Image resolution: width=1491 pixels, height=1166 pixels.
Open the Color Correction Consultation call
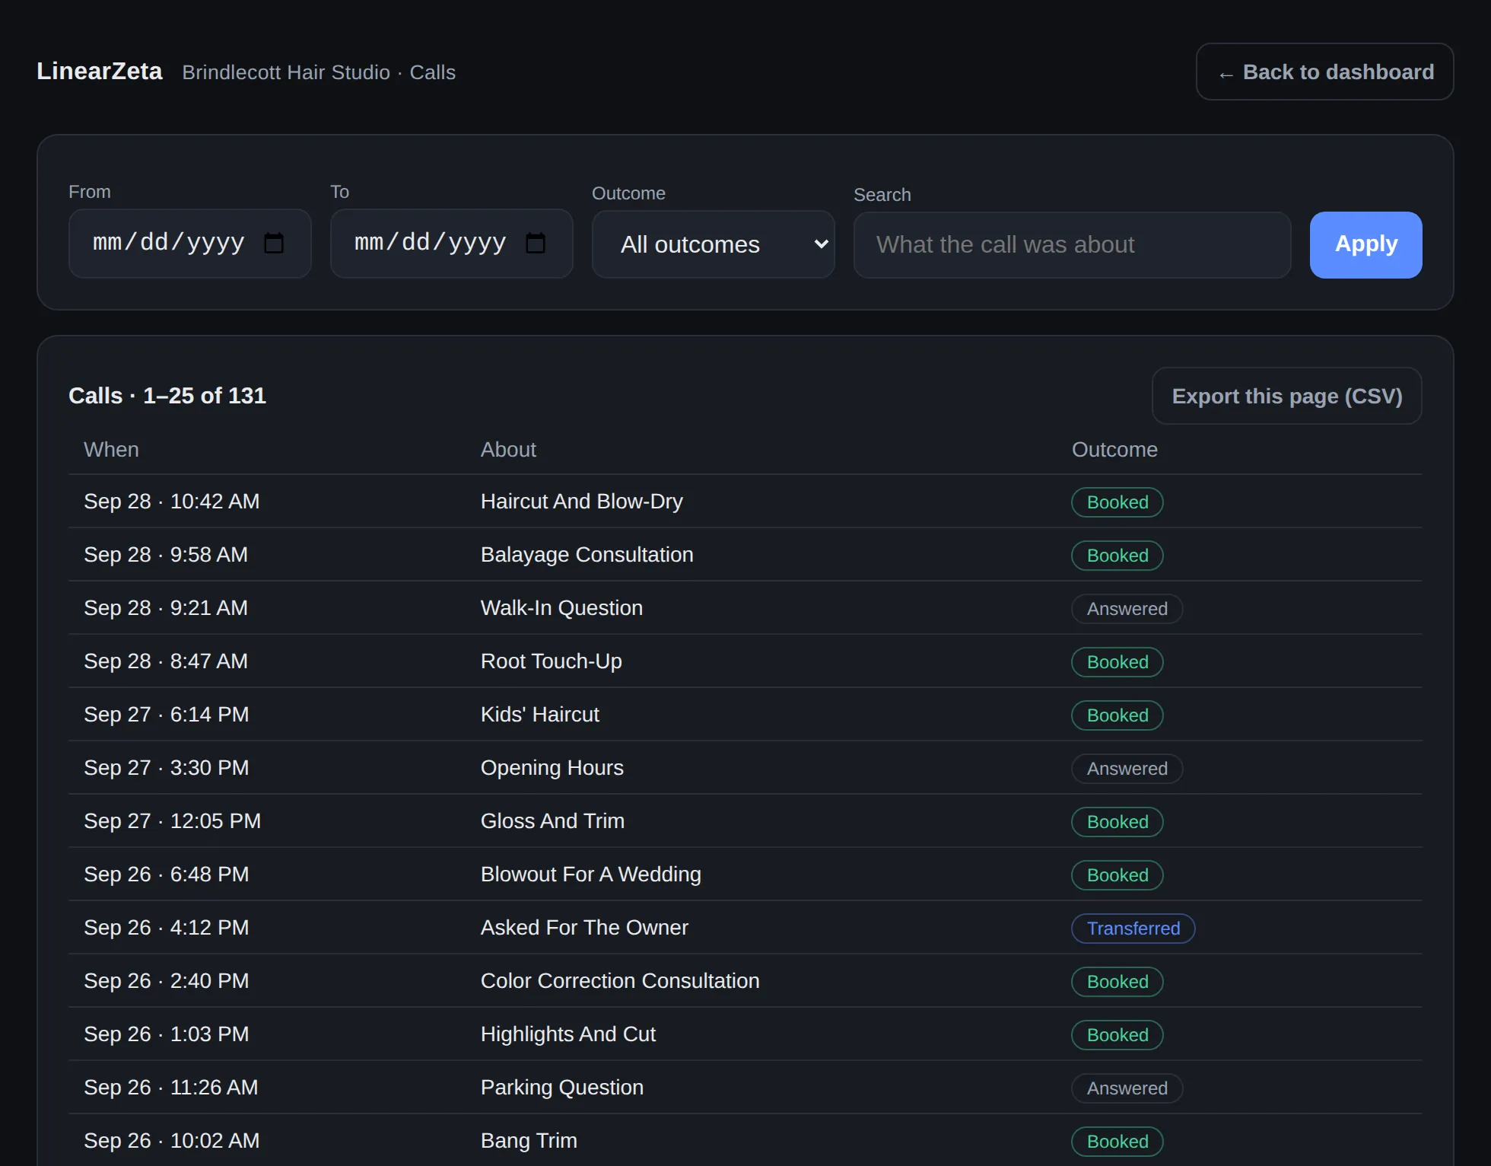745,981
